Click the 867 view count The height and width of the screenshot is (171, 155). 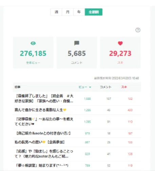pos(88,142)
